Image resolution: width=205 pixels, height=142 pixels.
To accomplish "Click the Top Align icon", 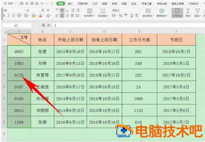I will click(57, 10).
